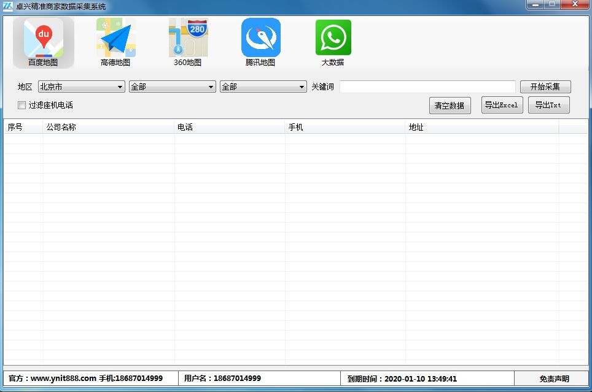Export results with 导出Excel button
Image resolution: width=592 pixels, height=392 pixels.
(x=502, y=105)
